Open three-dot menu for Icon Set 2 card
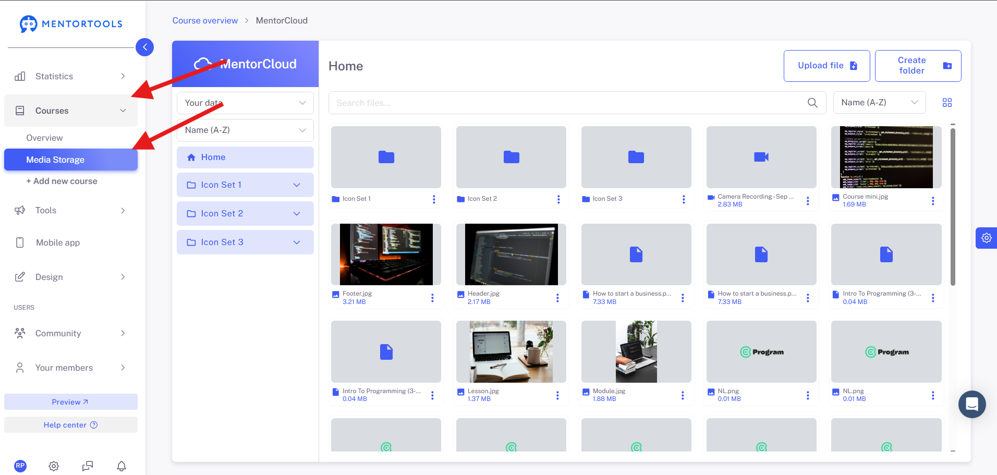This screenshot has height=475, width=997. click(558, 199)
